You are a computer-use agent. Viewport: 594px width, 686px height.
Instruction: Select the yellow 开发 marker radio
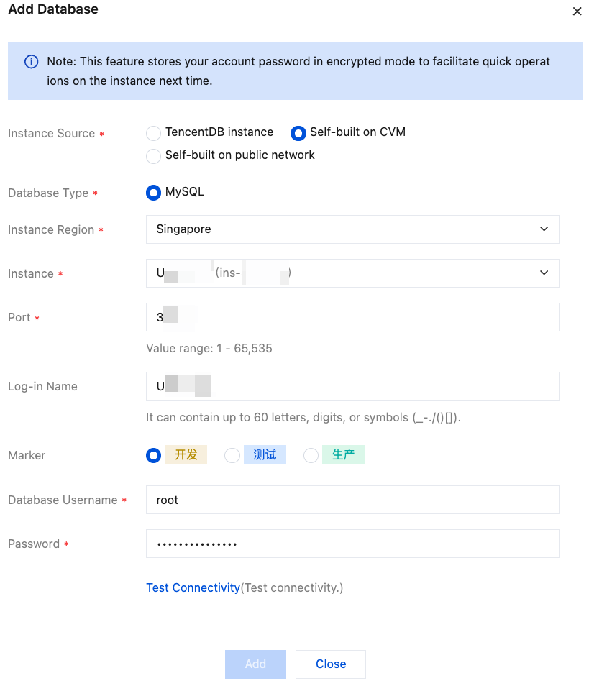(x=153, y=455)
